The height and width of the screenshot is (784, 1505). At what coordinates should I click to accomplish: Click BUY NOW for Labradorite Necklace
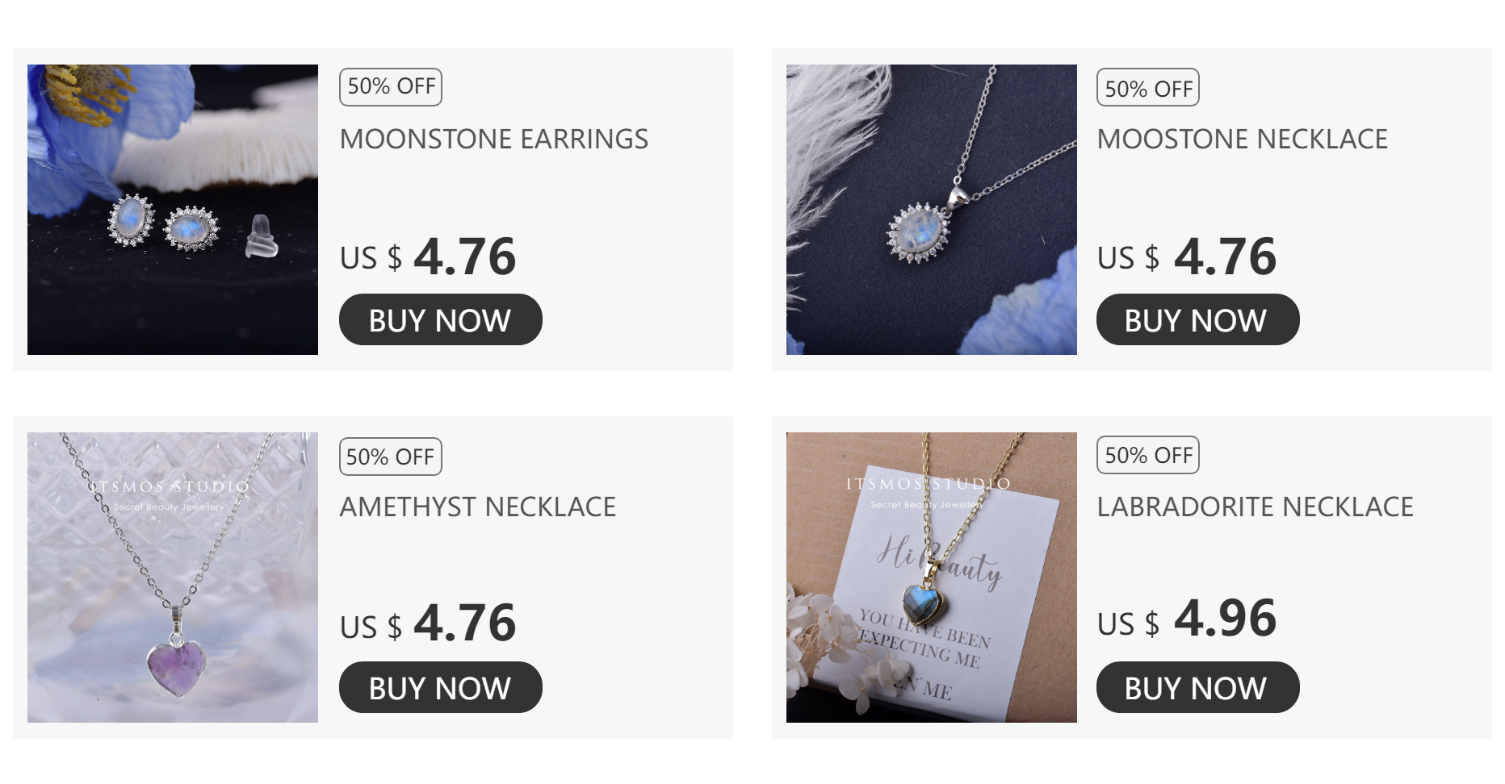[1198, 687]
